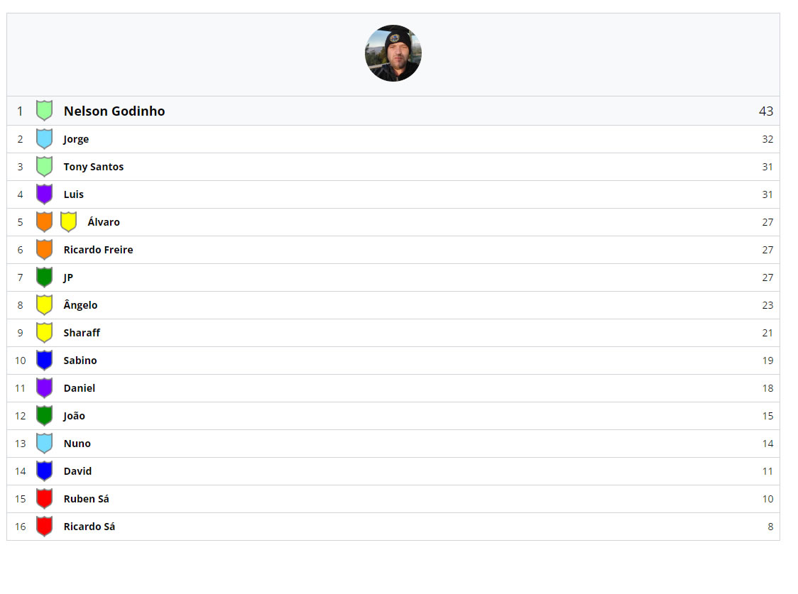Screen dimensions: 798x594
Task: Click Álvaro's orange shield icon
Action: point(44,222)
